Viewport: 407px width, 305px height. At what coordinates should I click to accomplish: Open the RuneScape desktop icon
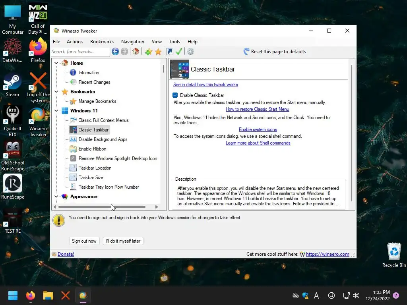pyautogui.click(x=12, y=187)
